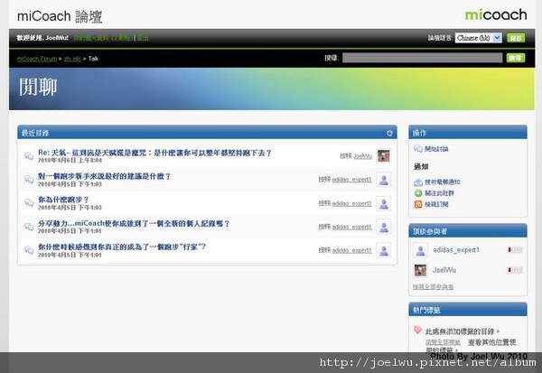Click adidas_expert1 author link in '你為什麼跑步' row
Viewport: 542px width, 373px height.
pyautogui.click(x=352, y=203)
